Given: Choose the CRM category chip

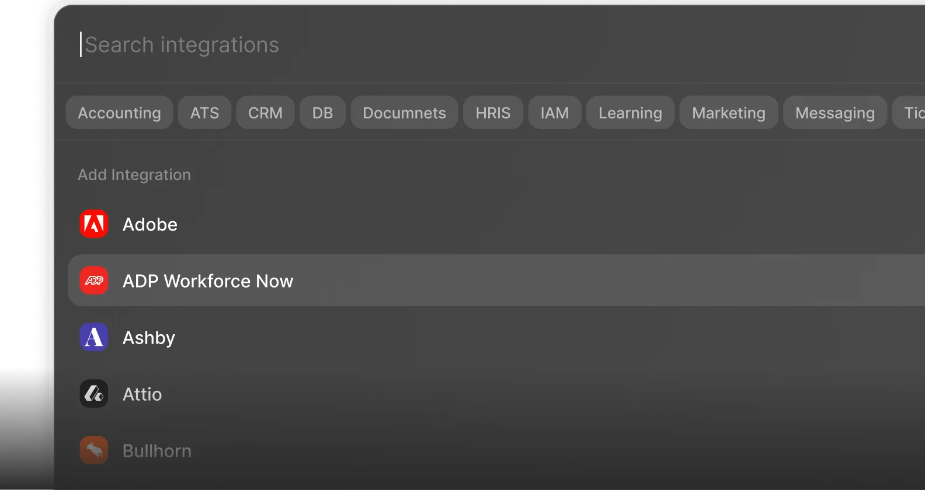Looking at the screenshot, I should [265, 113].
